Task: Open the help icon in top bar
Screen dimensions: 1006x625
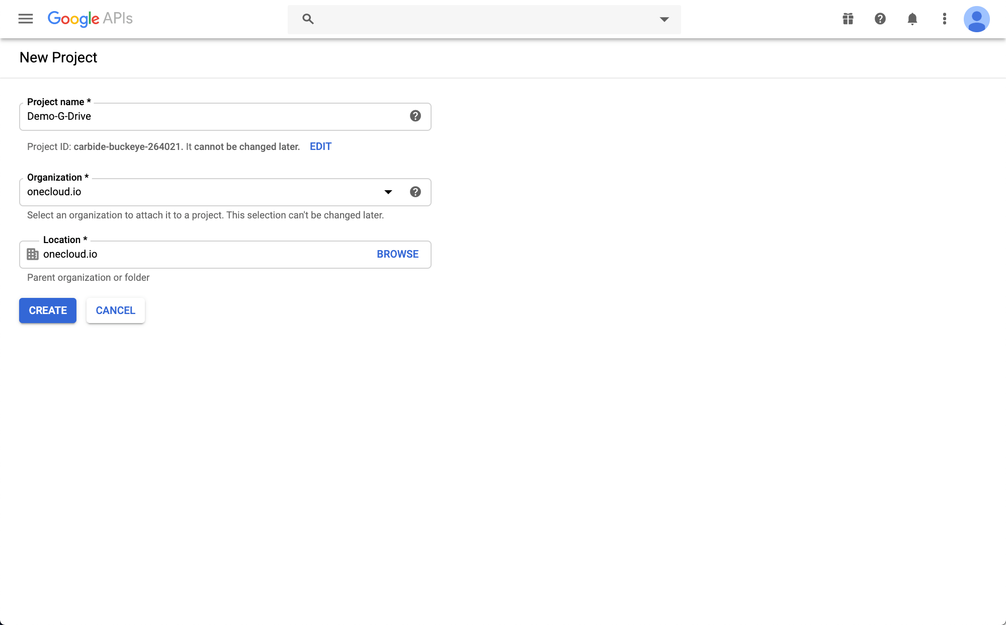Action: pos(880,19)
